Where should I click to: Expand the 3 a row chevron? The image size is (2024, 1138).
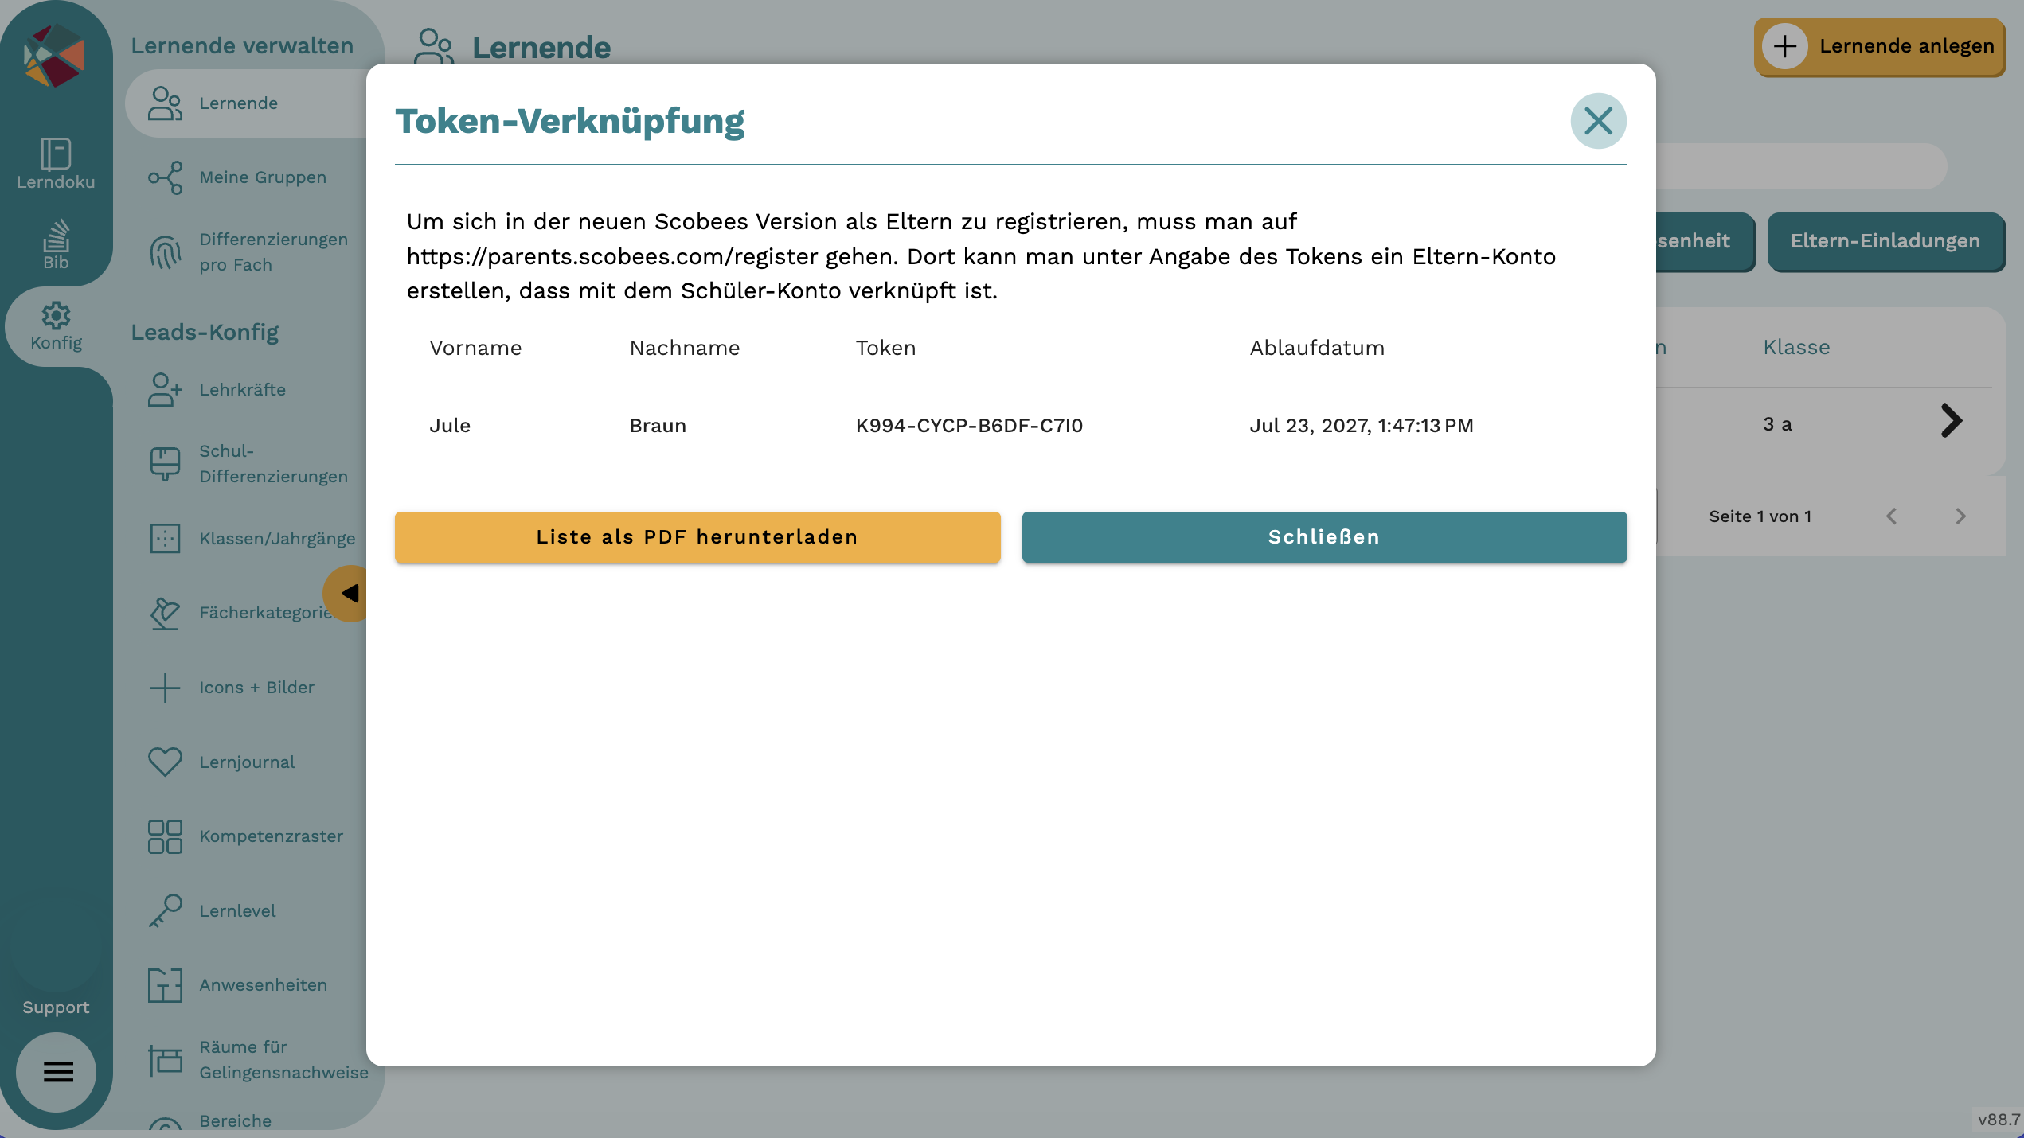[x=1952, y=422]
